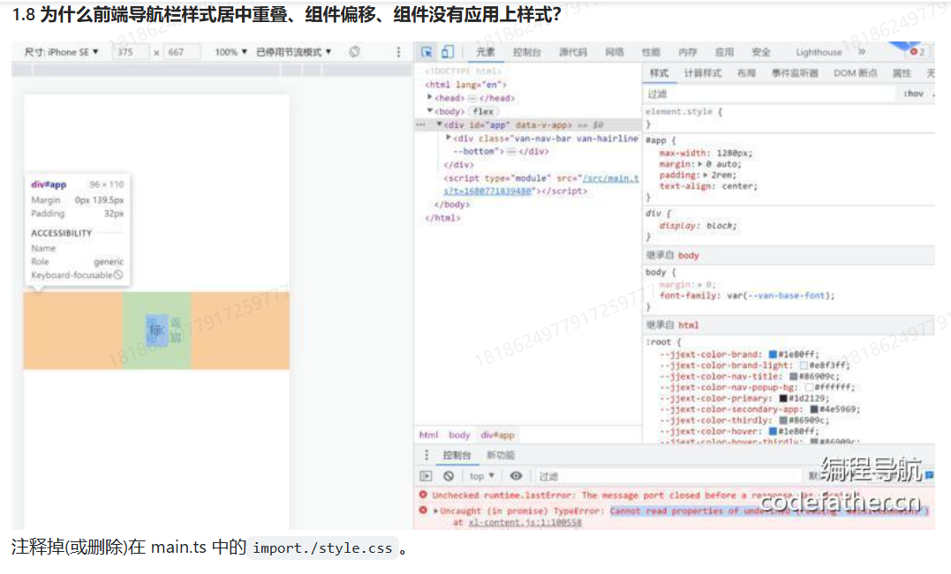The height and width of the screenshot is (574, 951).
Task: Open the 安全 tab
Action: [x=760, y=52]
